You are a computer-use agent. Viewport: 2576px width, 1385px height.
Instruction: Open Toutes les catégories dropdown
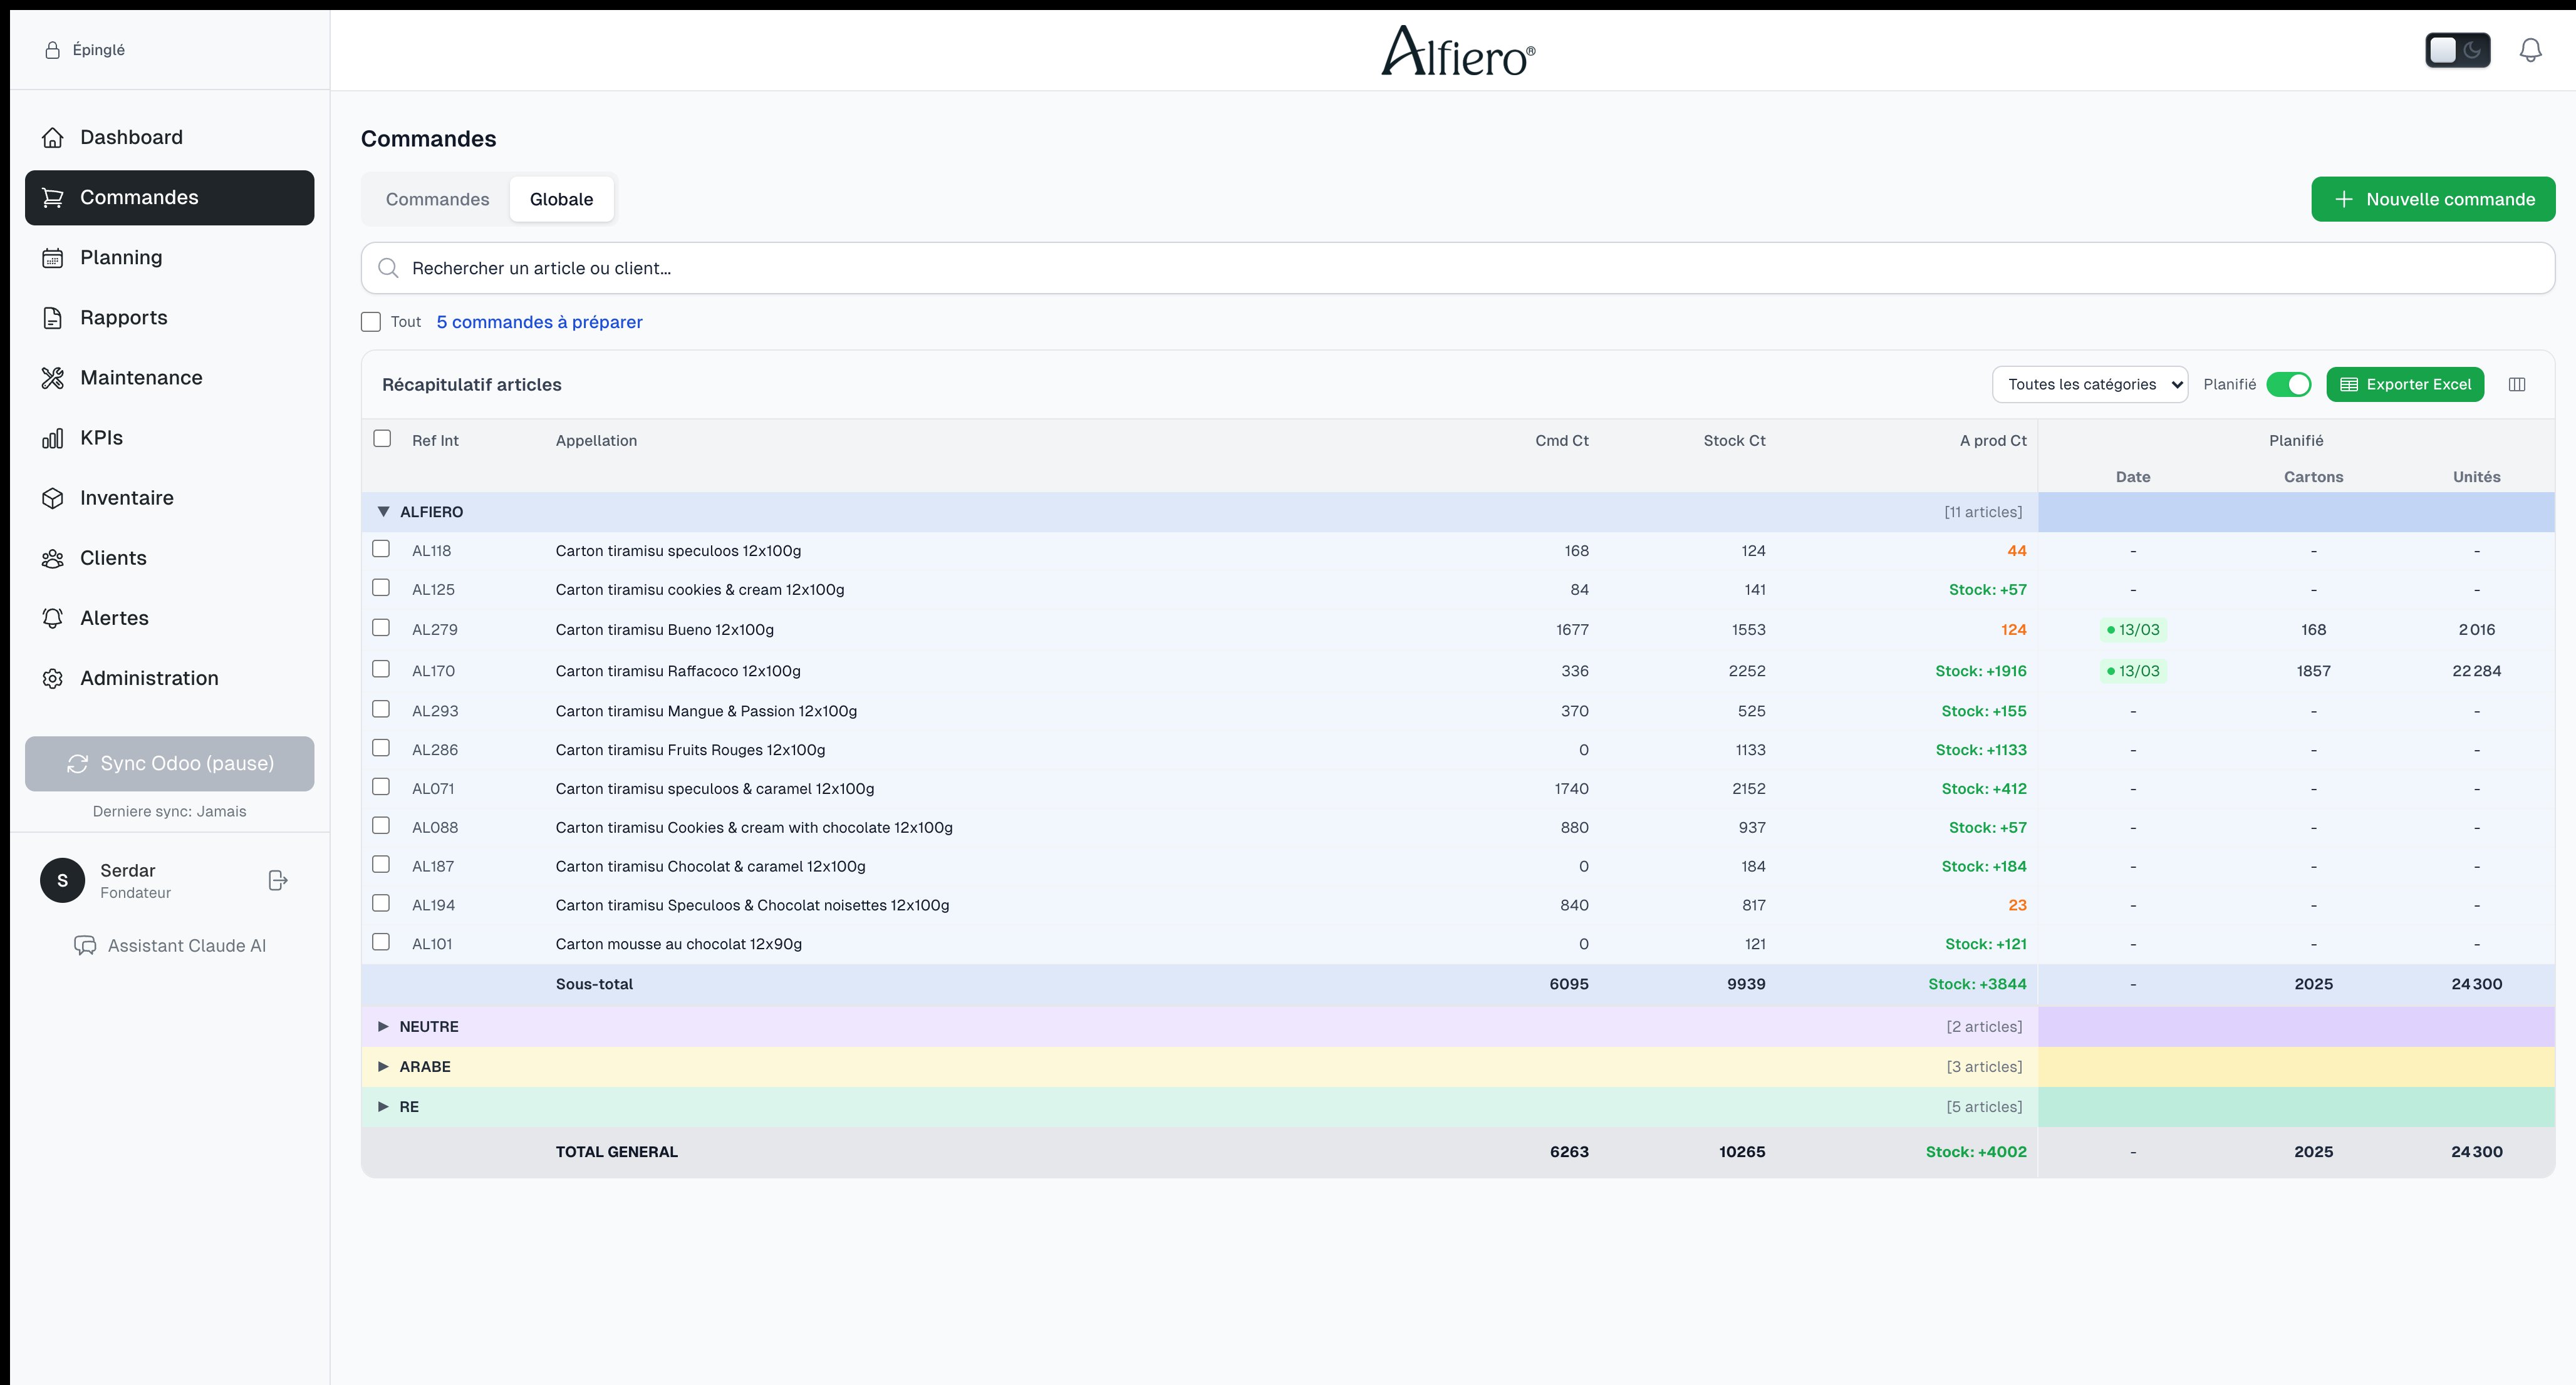(x=2089, y=384)
